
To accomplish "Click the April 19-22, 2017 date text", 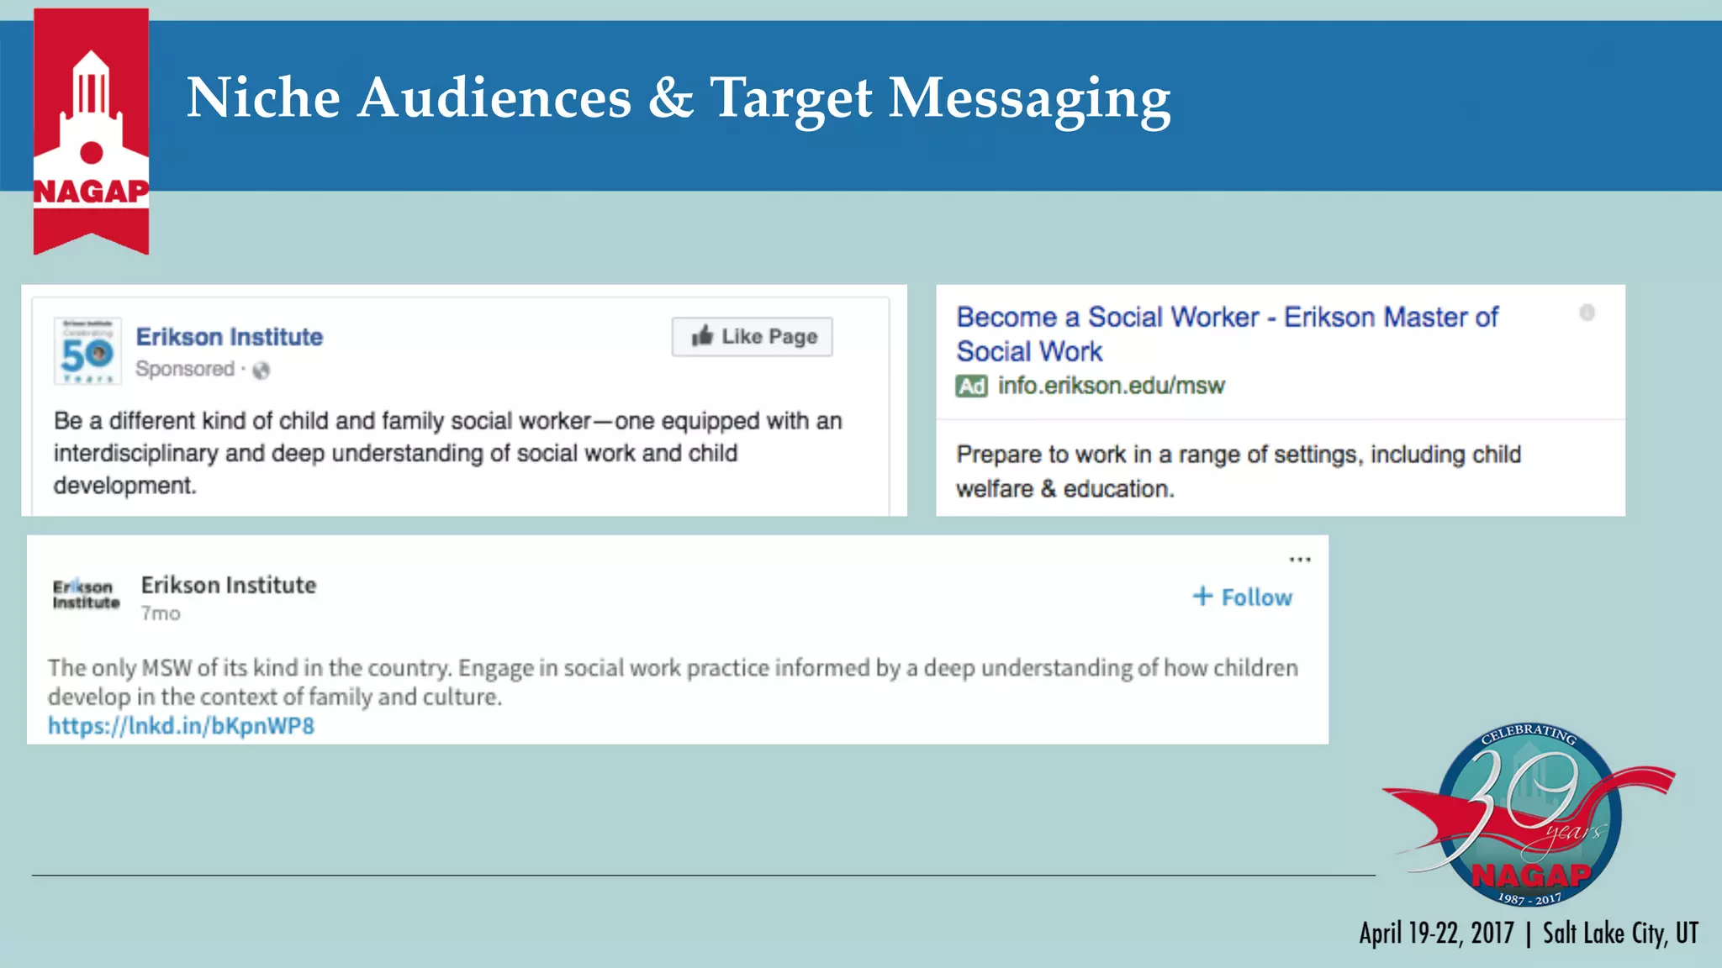I will 1436,934.
